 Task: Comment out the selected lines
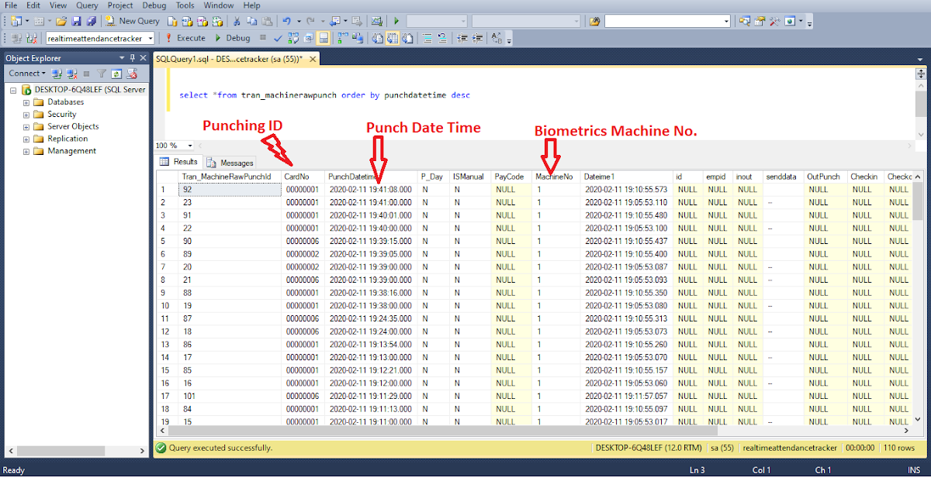click(427, 36)
